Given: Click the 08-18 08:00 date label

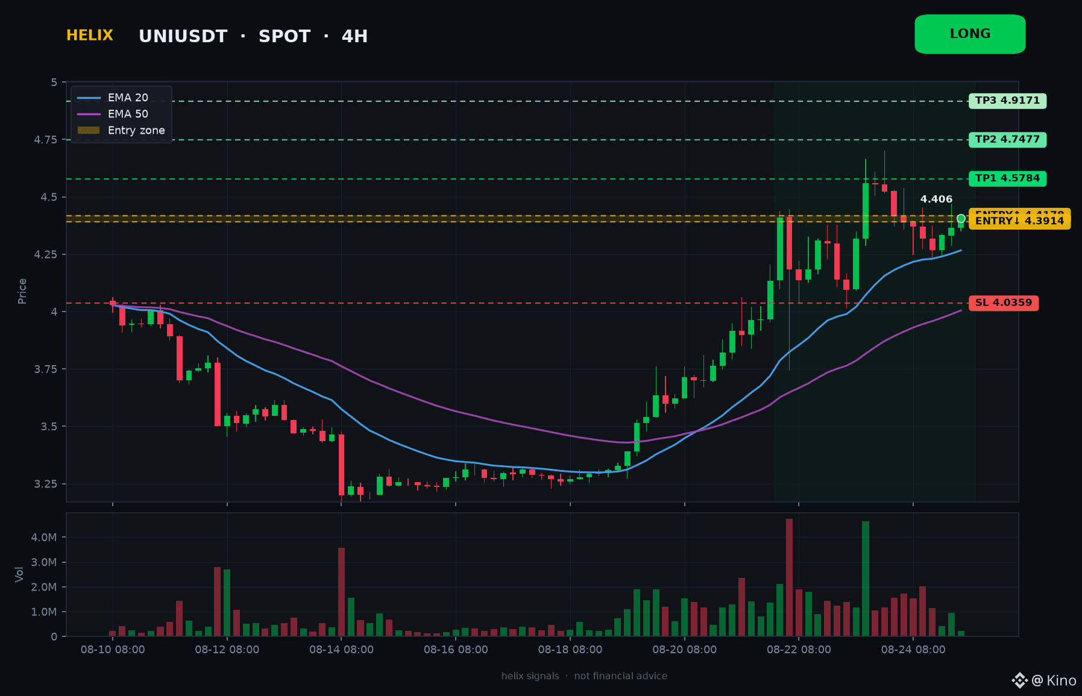Looking at the screenshot, I should pyautogui.click(x=570, y=650).
